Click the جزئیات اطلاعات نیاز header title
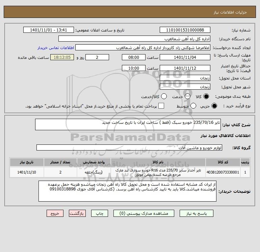Image resolution: width=260 pixels, height=252 pixels. click(x=230, y=12)
